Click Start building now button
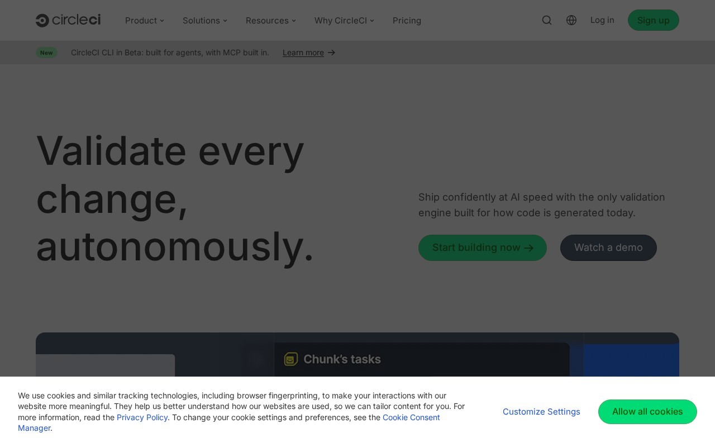This screenshot has height=447, width=715. tap(483, 248)
